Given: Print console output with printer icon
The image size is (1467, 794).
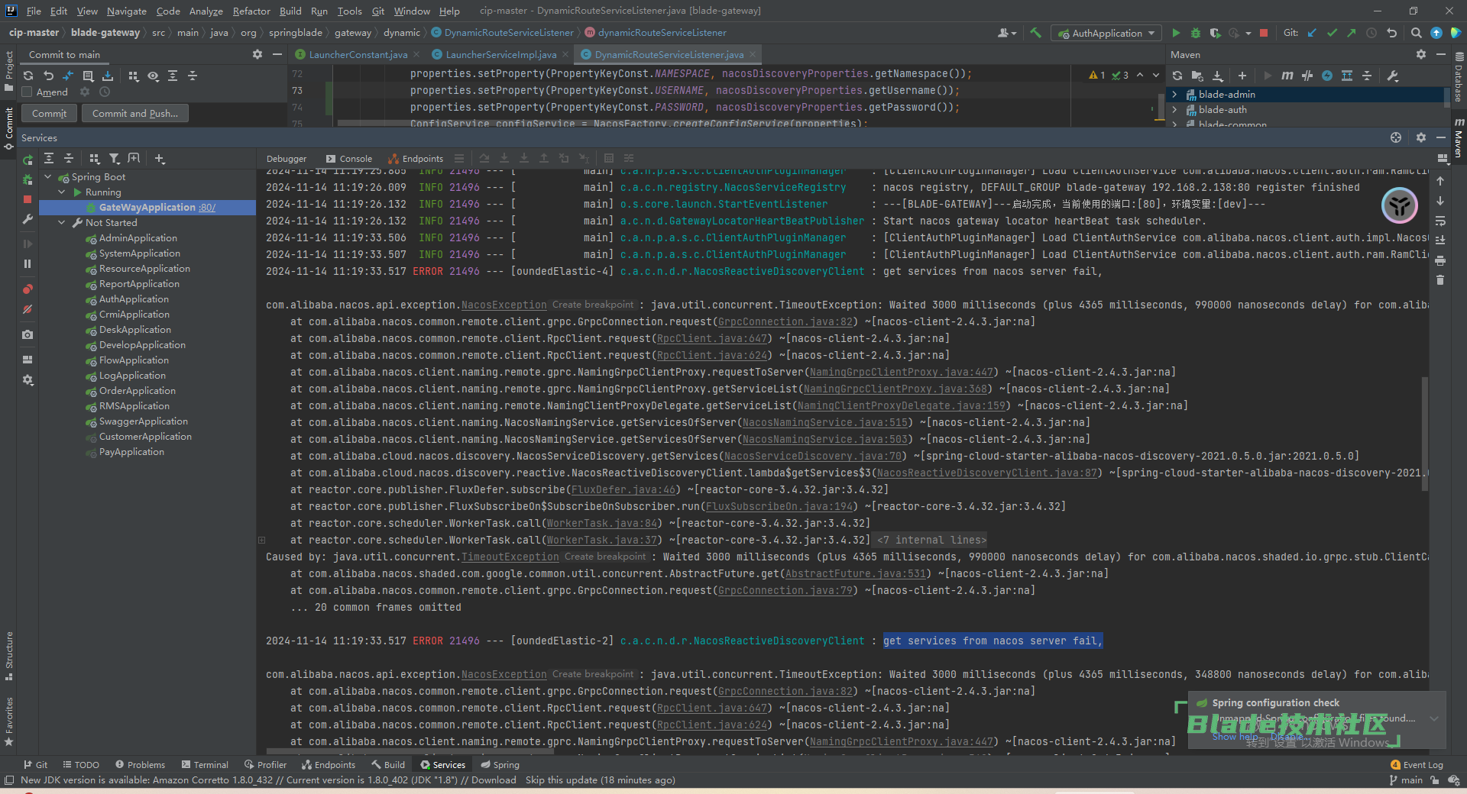Looking at the screenshot, I should 1440,260.
